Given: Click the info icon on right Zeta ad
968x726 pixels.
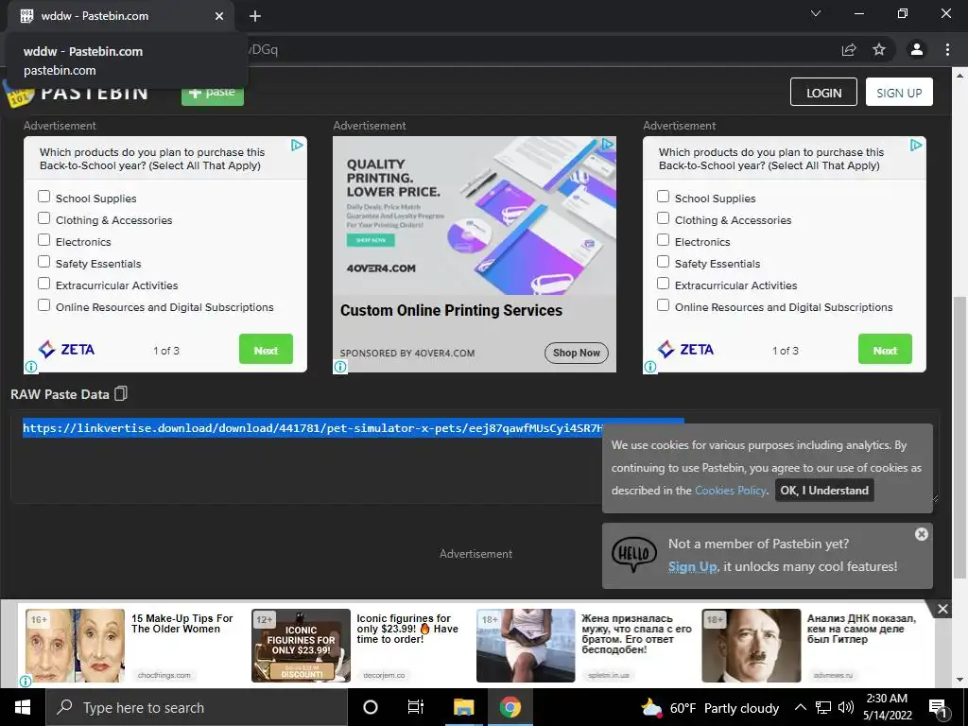Looking at the screenshot, I should tap(650, 367).
